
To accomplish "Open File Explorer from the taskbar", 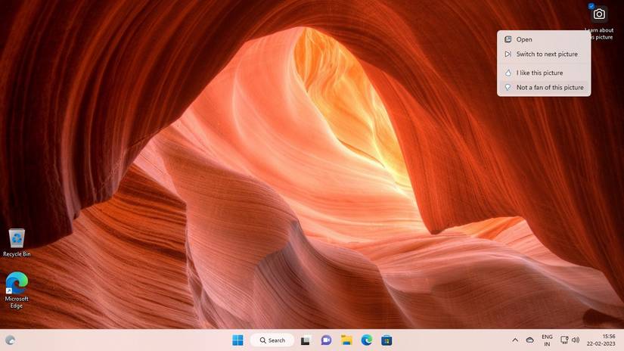I will coord(346,340).
